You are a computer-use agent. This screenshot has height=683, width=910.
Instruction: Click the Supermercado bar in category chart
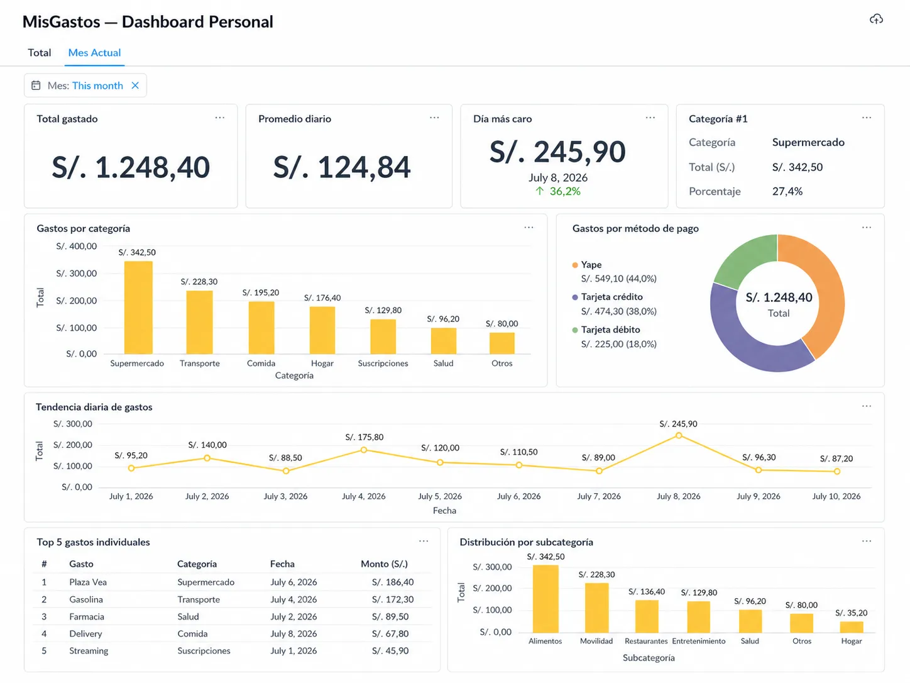[138, 308]
